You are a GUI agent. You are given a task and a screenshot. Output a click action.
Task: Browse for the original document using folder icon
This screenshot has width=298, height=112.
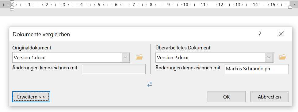coord(139,57)
